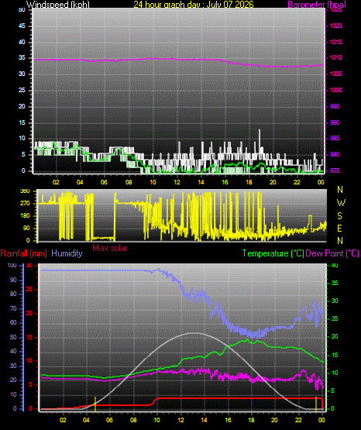Click the "S" compass direction label
The height and width of the screenshot is (430, 361).
pos(339,216)
